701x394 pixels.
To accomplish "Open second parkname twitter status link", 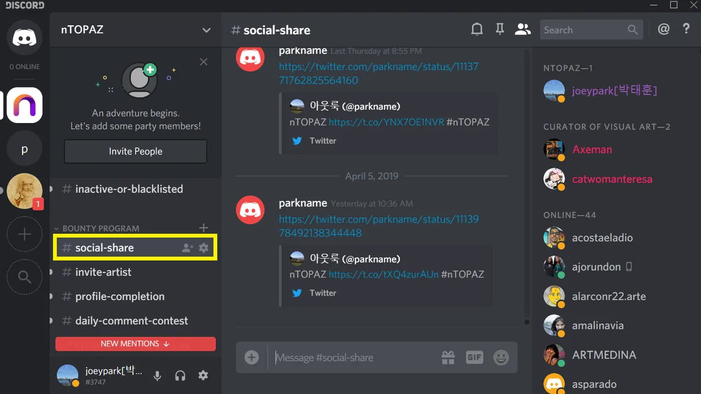I will pos(378,226).
